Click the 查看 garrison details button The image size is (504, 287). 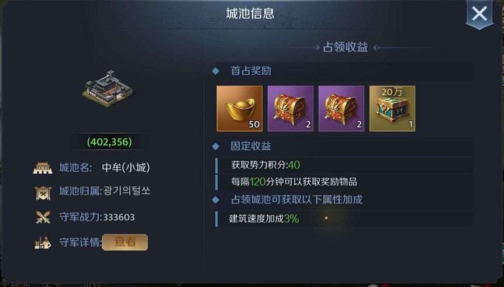tap(125, 241)
